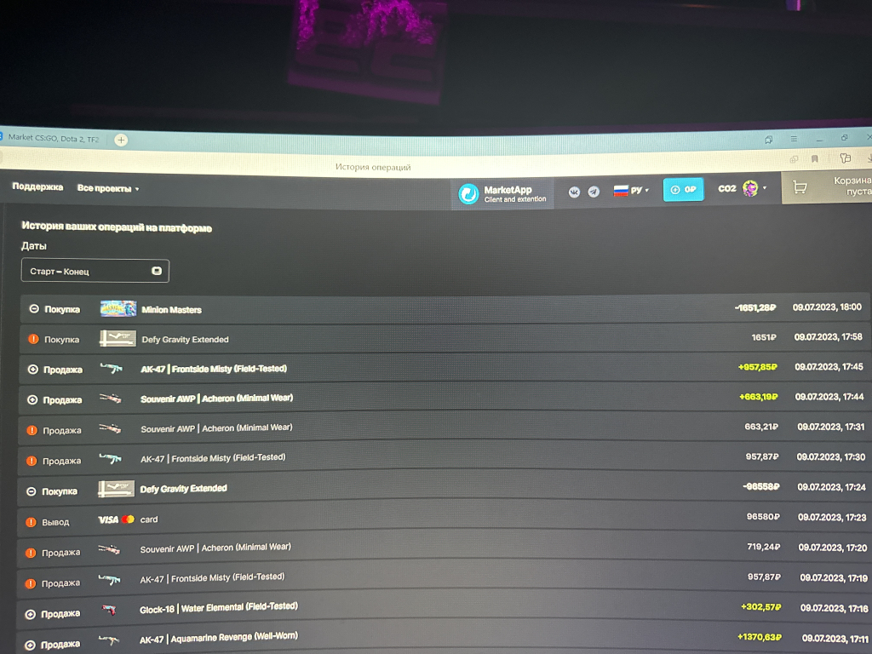This screenshot has width=872, height=654.
Task: Click the browser menu hamburger icon
Action: (794, 139)
